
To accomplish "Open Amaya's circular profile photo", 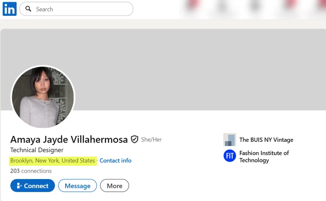I will point(43,97).
